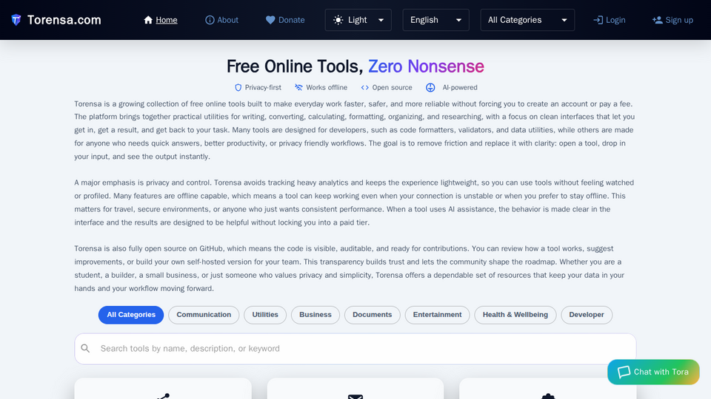Click the About info circle icon
Viewport: 711px width, 399px height.
click(210, 20)
